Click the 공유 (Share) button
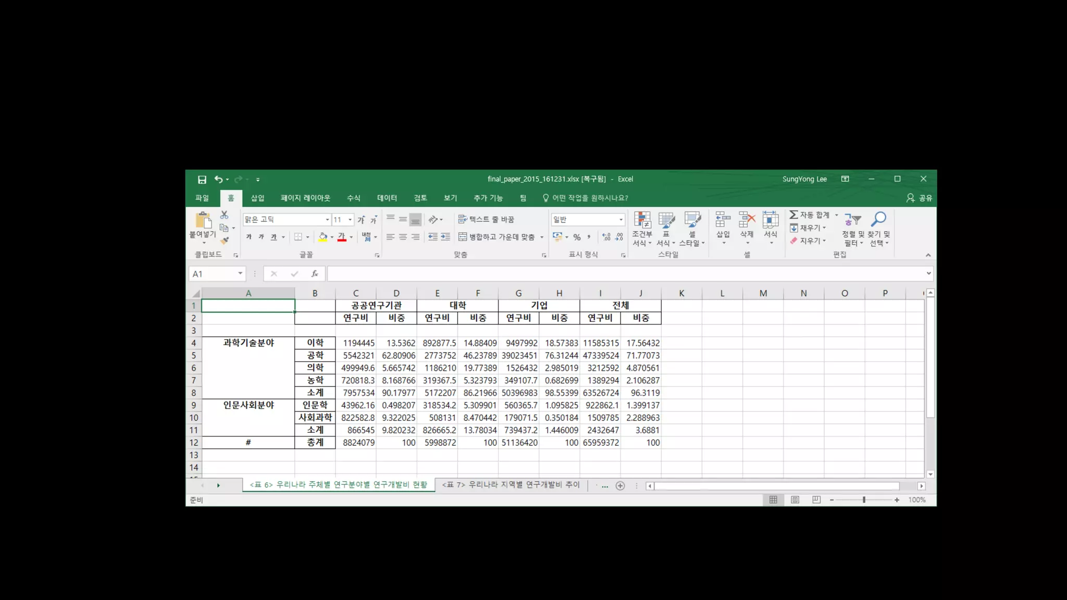This screenshot has height=600, width=1067. pyautogui.click(x=920, y=198)
